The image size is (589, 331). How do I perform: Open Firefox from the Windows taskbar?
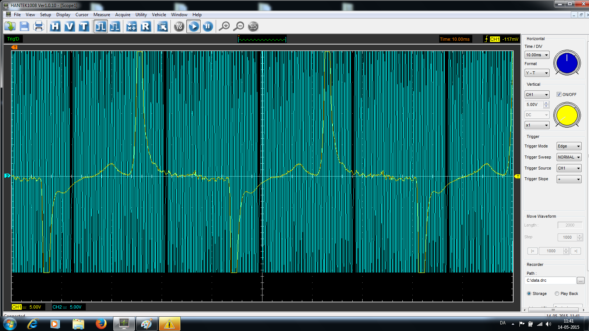click(x=101, y=324)
